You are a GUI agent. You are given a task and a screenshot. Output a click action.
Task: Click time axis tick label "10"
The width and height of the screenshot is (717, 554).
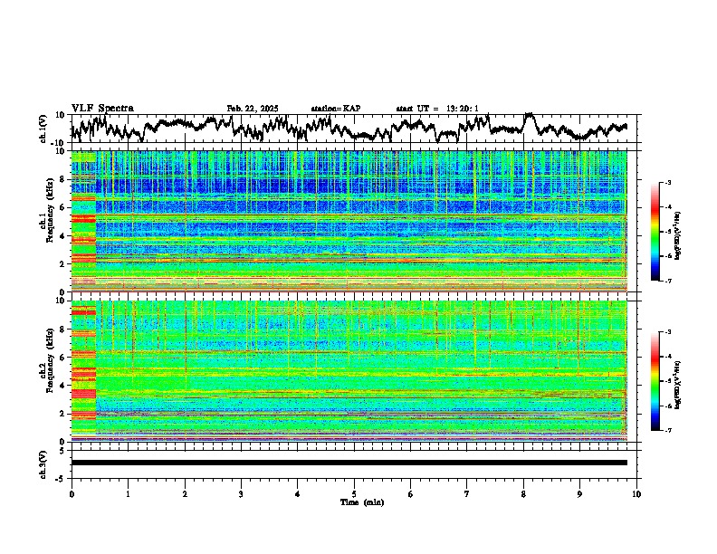(x=636, y=494)
